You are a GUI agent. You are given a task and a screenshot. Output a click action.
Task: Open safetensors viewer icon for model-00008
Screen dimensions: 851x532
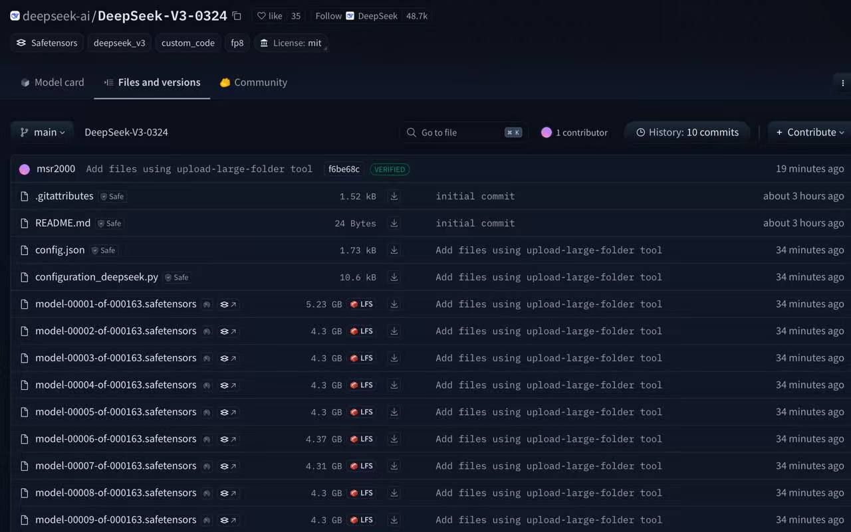(x=229, y=493)
